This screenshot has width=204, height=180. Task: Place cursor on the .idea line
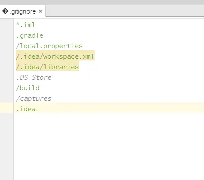click(26, 109)
